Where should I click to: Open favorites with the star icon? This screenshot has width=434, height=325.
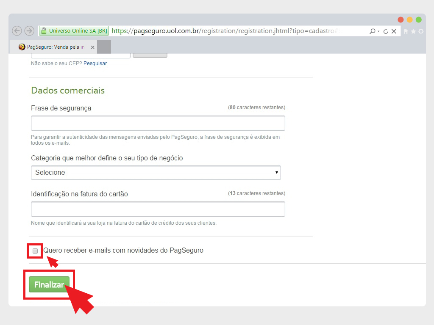[413, 31]
